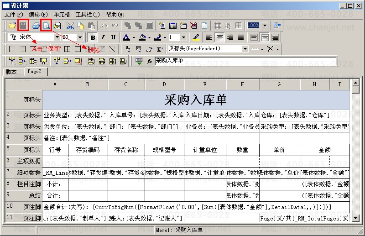The image size is (365, 236).
Task: Click the page setup icon beside Preview
Action: point(57,25)
